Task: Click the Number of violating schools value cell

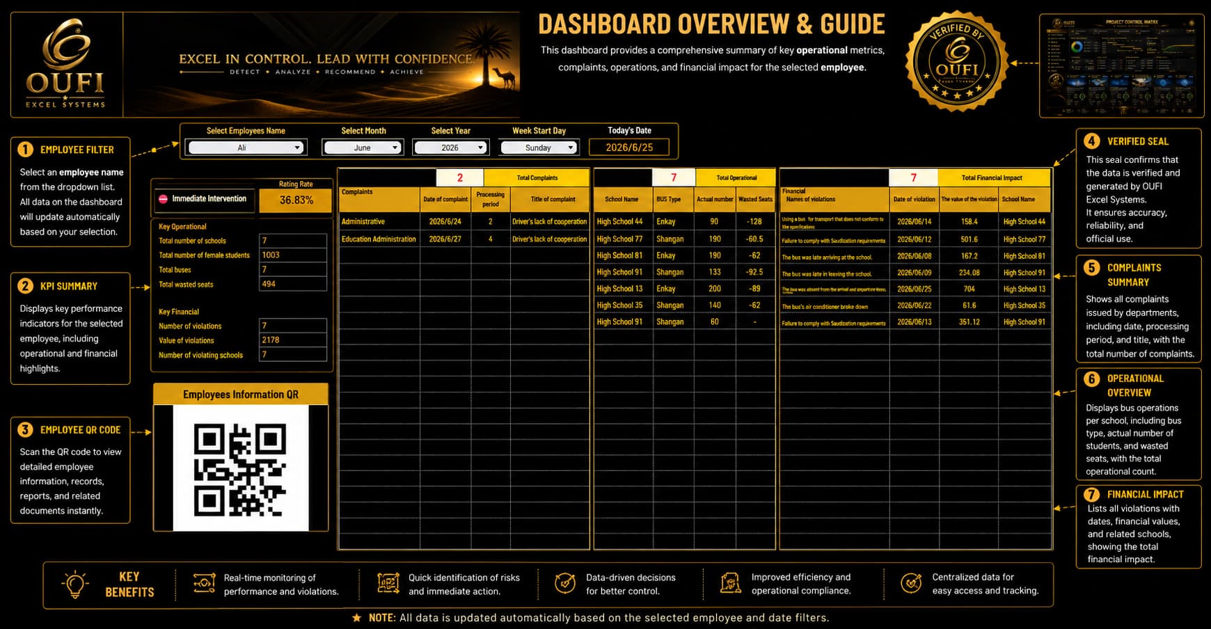Action: pyautogui.click(x=293, y=355)
